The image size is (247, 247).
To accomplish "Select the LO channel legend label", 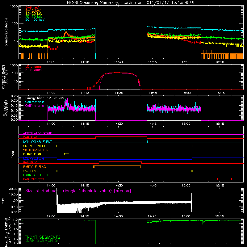I will click(x=34, y=66).
